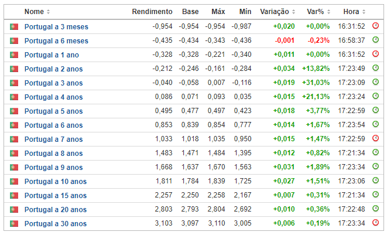Open the Portugal a 8 anos link
The image size is (387, 235).
pos(53,154)
